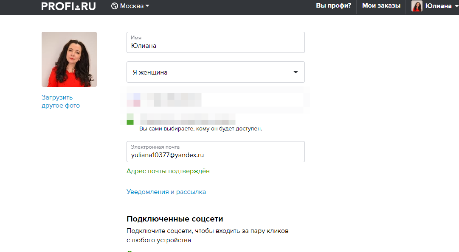
Task: Open the city selector dropdown
Action: [130, 6]
